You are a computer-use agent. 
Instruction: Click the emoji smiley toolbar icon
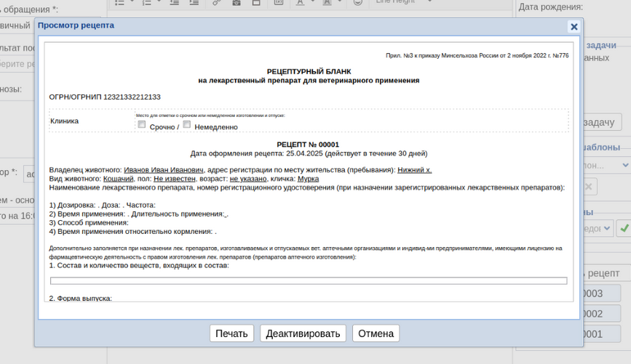(x=357, y=2)
